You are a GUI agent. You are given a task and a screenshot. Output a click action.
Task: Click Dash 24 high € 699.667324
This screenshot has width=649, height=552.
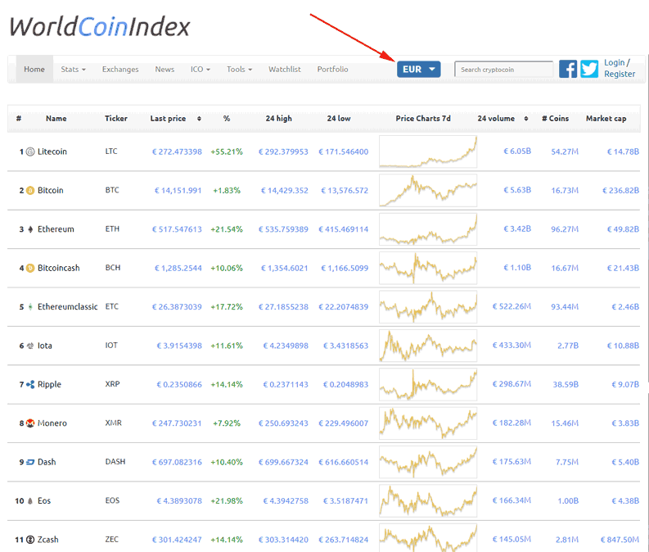coord(283,462)
